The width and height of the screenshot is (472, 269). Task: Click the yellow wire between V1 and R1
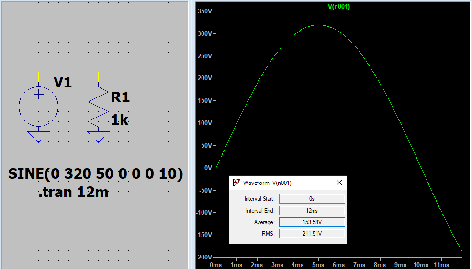click(68, 72)
